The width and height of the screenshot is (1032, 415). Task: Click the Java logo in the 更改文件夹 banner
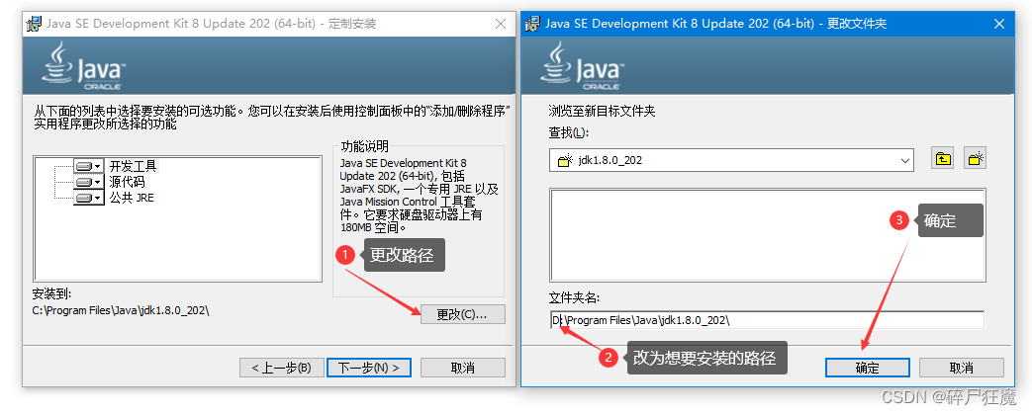[583, 66]
